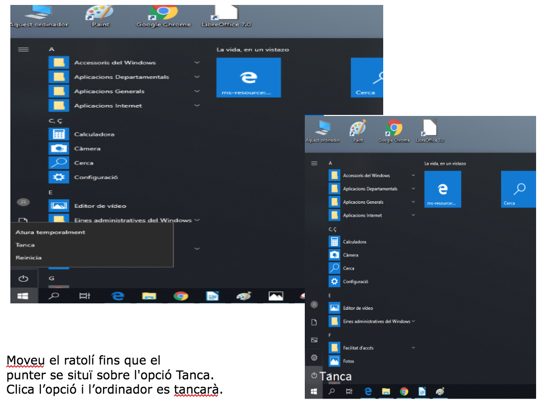Click Task View icon on the left screenshot's taskbar
The image size is (543, 405).
coord(85,296)
